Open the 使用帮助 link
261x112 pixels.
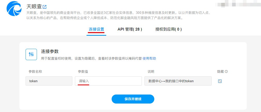coord(149,58)
